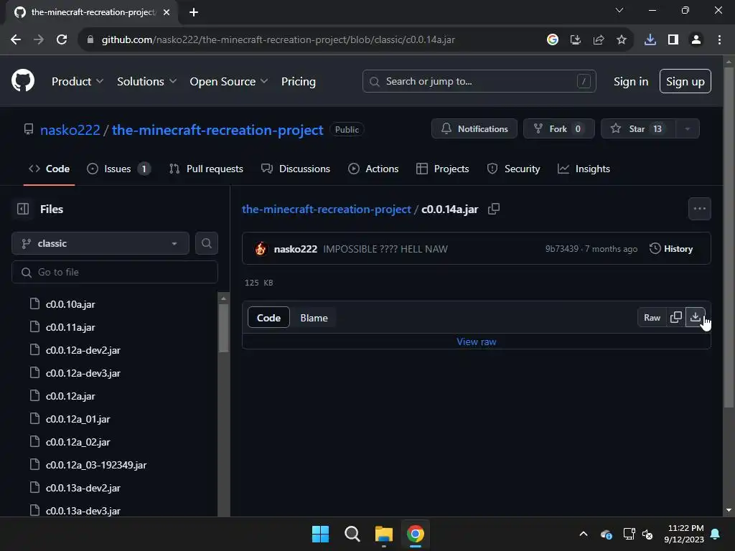Close the the-minecraft-recreation-project tab

point(167,12)
